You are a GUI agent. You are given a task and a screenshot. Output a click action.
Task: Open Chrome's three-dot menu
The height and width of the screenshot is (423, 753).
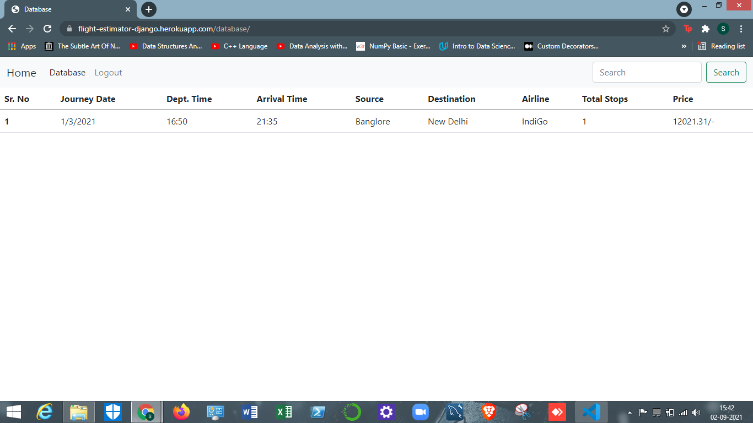tap(741, 29)
